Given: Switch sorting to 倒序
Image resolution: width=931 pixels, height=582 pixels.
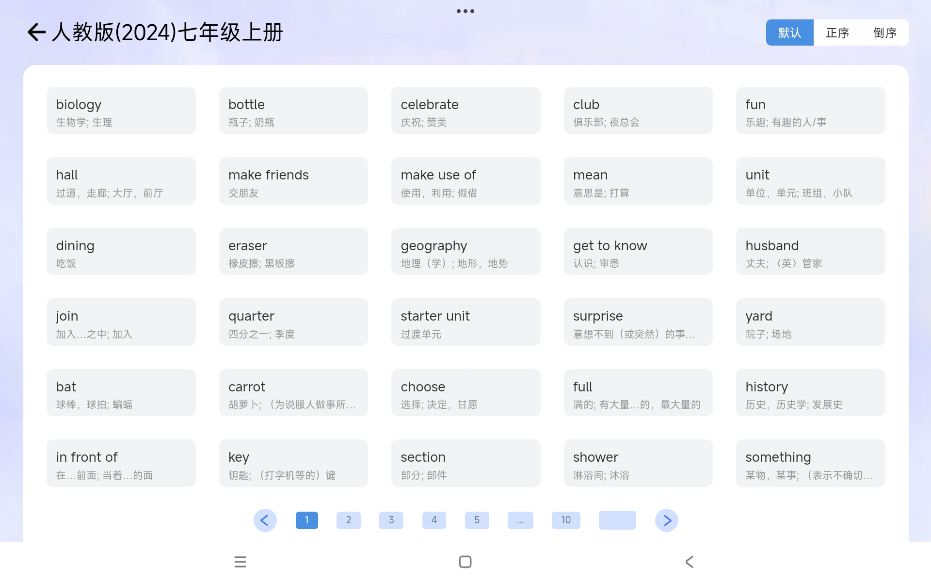Looking at the screenshot, I should tap(884, 32).
